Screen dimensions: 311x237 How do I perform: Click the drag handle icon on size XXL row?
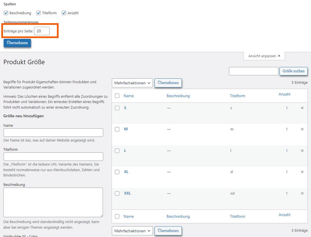302,193
